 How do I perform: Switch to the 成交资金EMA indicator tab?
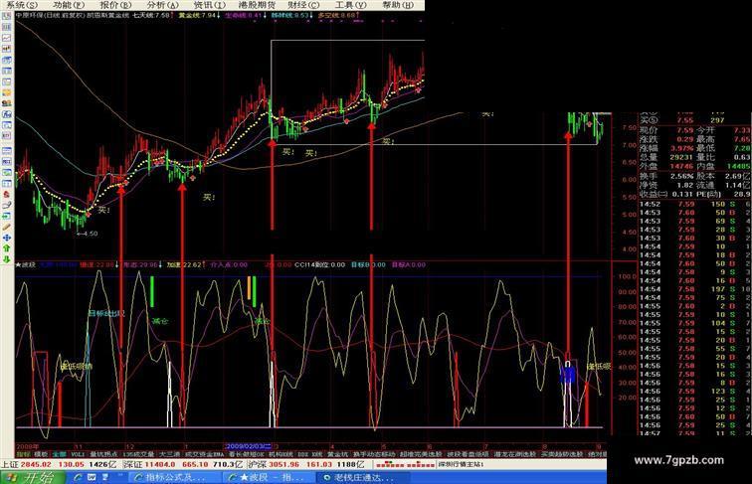click(205, 454)
